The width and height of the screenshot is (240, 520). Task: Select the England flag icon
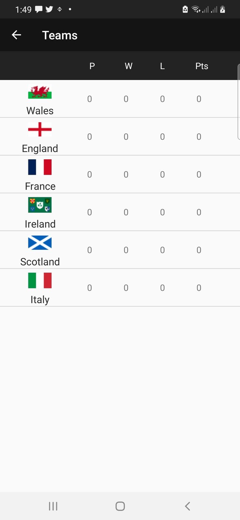point(40,130)
